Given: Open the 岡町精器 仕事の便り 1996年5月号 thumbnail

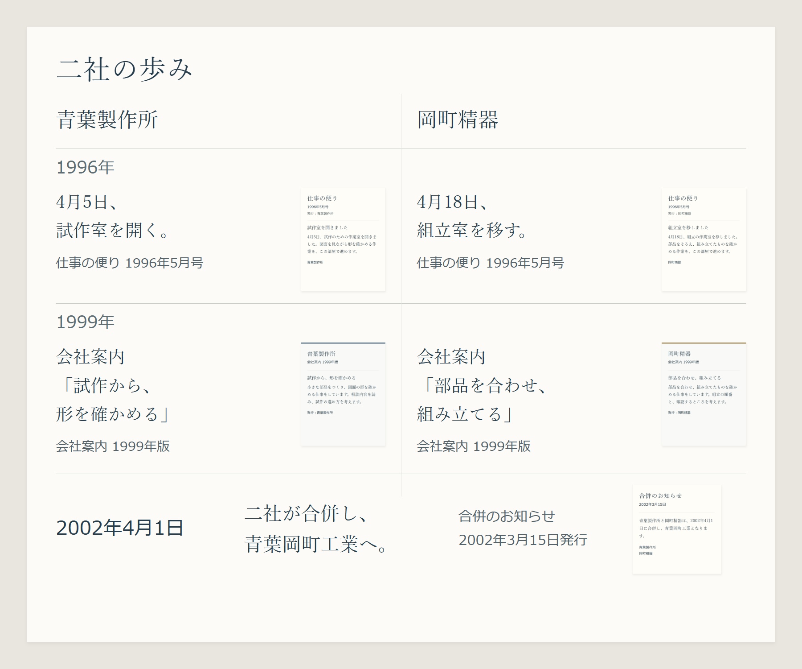Looking at the screenshot, I should click(704, 240).
